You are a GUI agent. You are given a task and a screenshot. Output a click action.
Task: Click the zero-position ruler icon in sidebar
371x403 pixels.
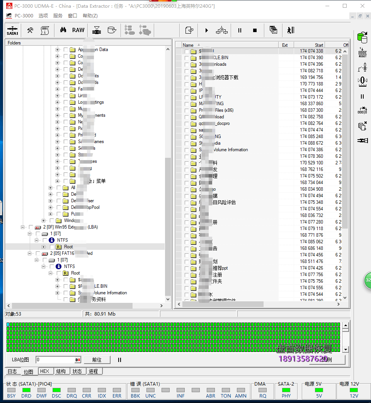pyautogui.click(x=362, y=82)
